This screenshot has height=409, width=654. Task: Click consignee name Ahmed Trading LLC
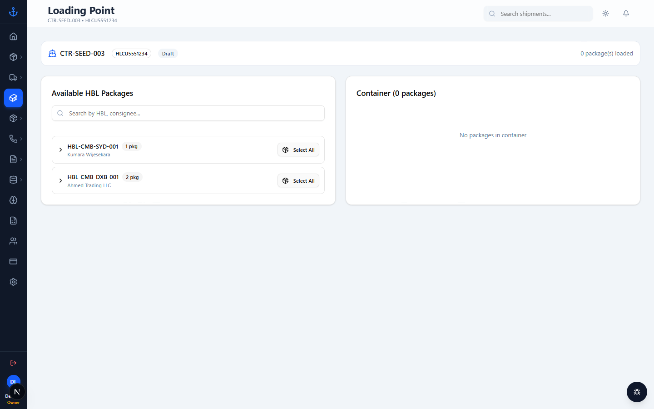pos(89,185)
